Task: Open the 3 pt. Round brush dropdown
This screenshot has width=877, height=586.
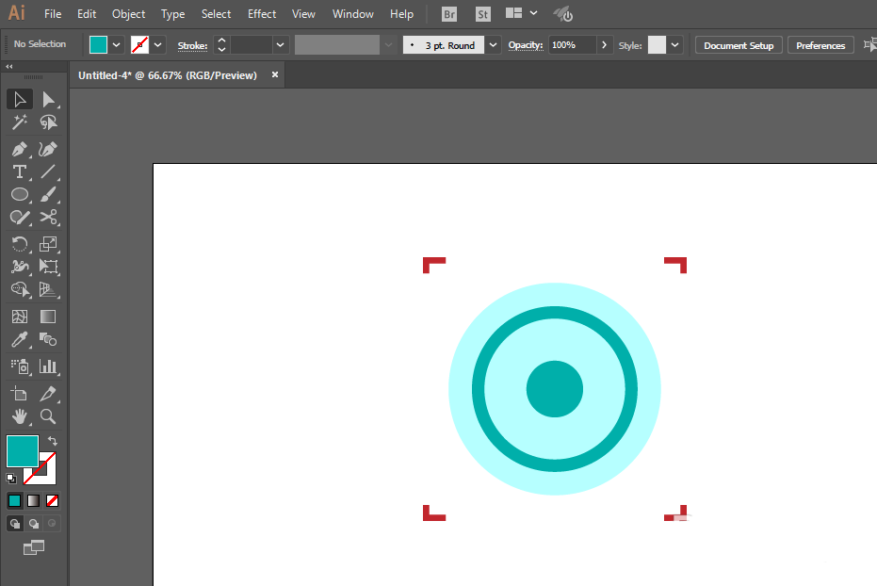Action: click(x=494, y=45)
